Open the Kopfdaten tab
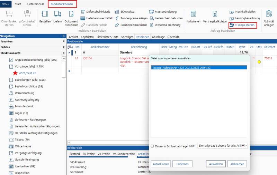This screenshot has height=175, width=277. coord(87,37)
